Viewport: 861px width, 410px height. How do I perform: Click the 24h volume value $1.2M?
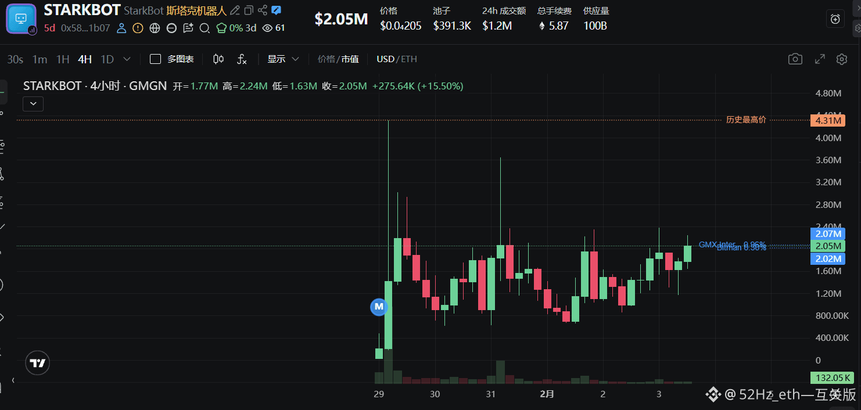497,26
